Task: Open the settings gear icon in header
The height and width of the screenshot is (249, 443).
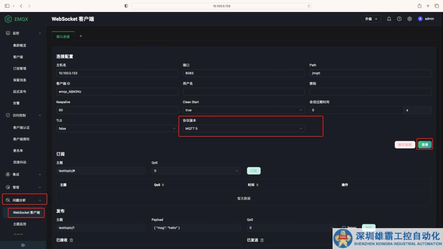Action: click(x=409, y=19)
